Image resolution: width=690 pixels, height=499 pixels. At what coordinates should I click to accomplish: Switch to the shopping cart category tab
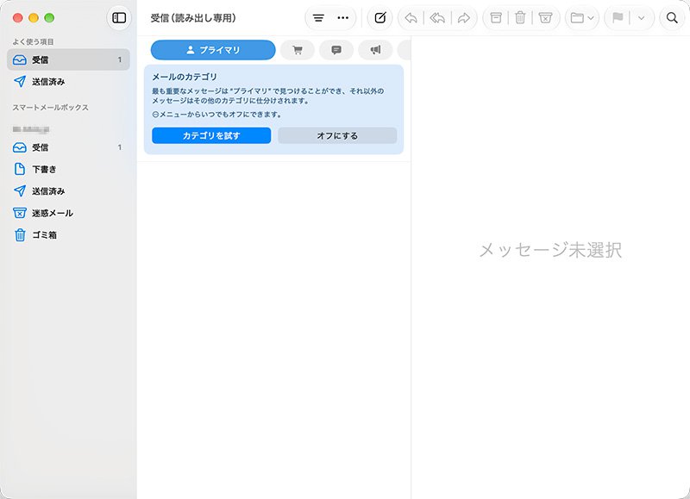coord(298,50)
